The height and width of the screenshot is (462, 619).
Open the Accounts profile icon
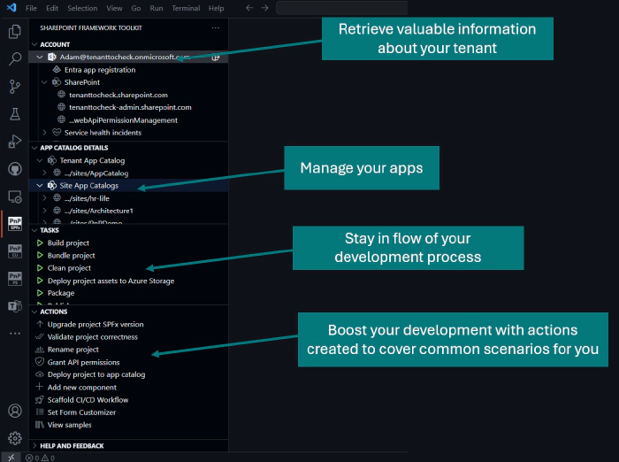click(x=14, y=411)
